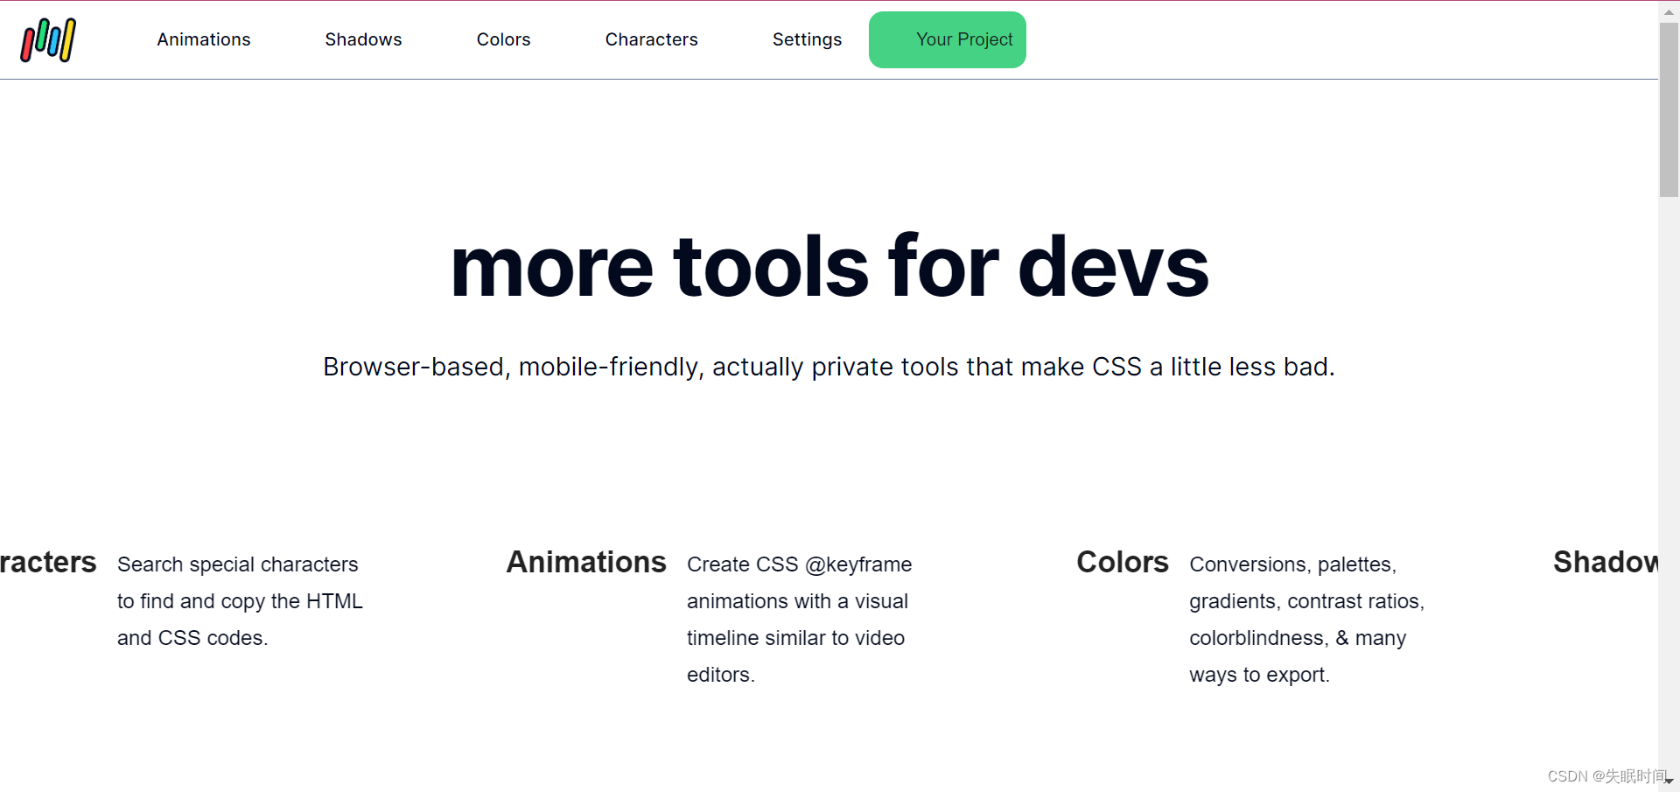Open the Colors tool card heading
Screen dimensions: 1680x792
coord(1123,562)
